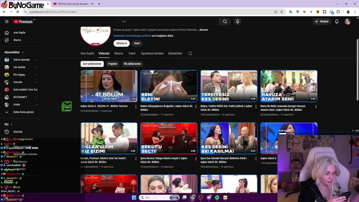Open options for Büşra, Fatih'e Küfür Etti video
Viewport: 359px width, 202px height.
pos(256,107)
